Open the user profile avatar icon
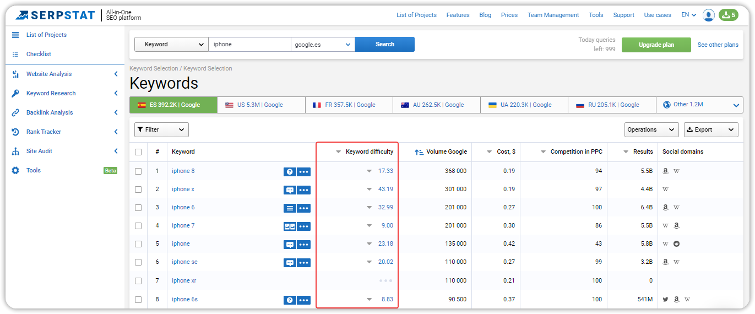This screenshot has height=314, width=755. coord(709,15)
